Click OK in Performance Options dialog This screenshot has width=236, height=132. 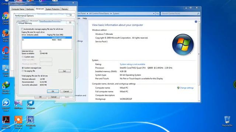pos(40,97)
